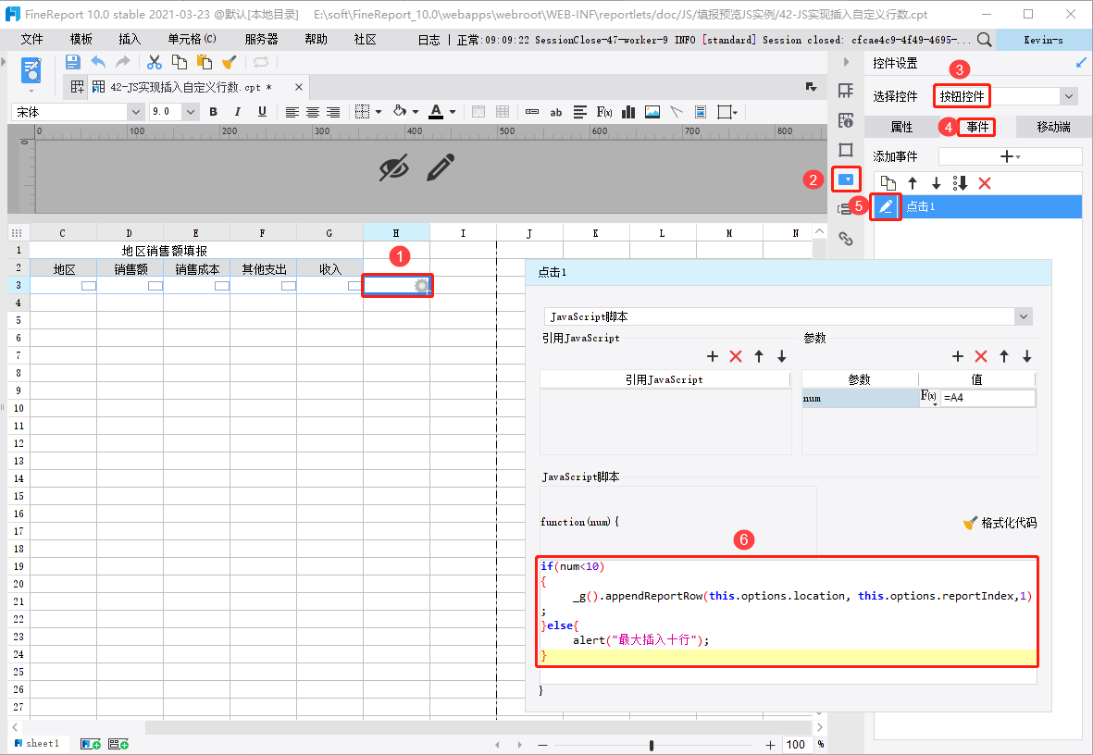Open the floating element panel icon in right sidebar
The image size is (1093, 755).
846,150
